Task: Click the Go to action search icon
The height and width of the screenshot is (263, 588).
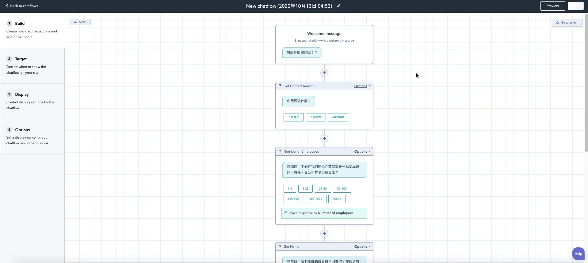Action: pyautogui.click(x=557, y=23)
